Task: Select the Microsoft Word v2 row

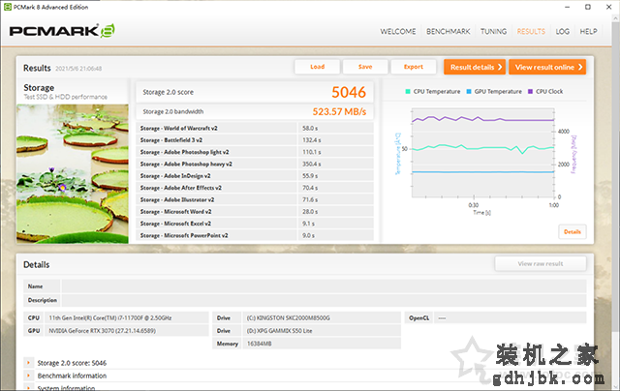Action: [x=255, y=211]
